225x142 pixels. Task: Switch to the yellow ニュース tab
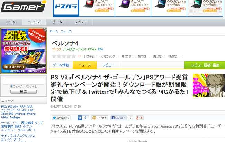click(x=85, y=65)
